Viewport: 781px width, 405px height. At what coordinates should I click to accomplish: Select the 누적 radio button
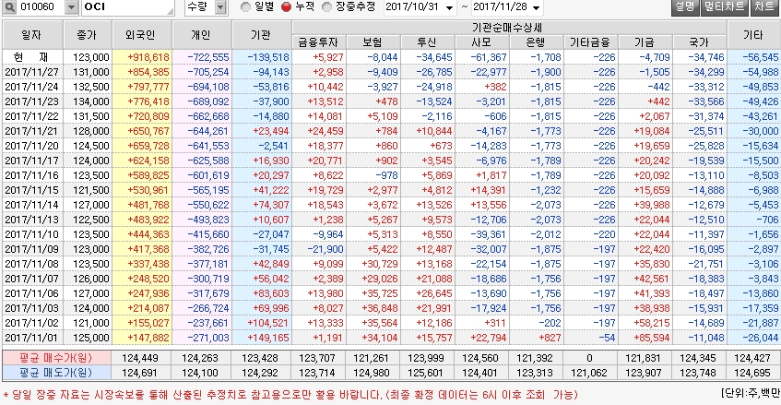pyautogui.click(x=286, y=7)
